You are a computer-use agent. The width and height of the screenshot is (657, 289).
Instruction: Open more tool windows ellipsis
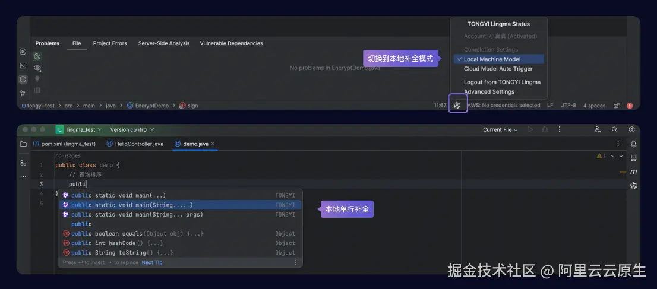click(x=24, y=176)
